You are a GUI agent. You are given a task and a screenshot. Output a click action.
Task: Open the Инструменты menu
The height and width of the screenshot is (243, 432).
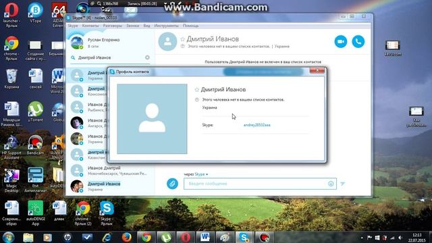pyautogui.click(x=167, y=26)
